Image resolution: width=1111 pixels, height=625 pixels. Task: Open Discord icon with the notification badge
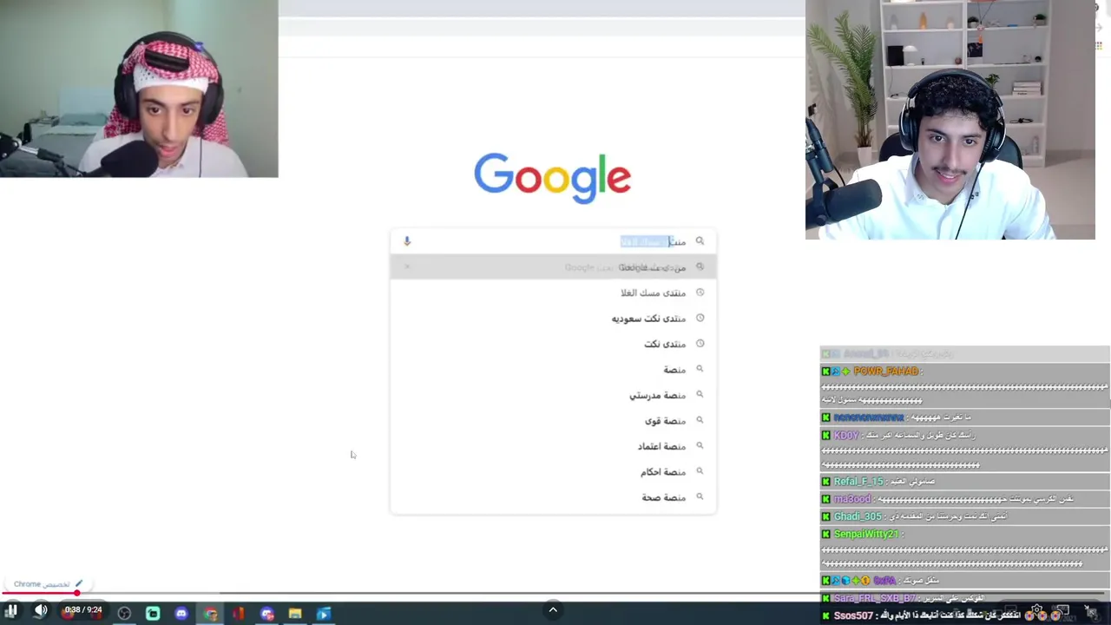(x=266, y=614)
